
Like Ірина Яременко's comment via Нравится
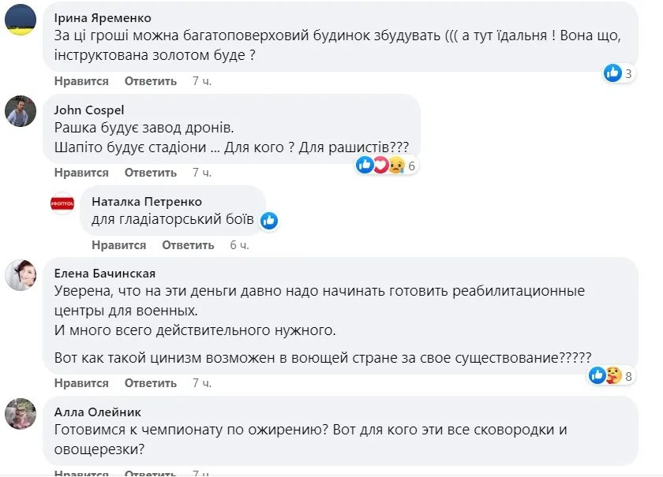click(81, 80)
